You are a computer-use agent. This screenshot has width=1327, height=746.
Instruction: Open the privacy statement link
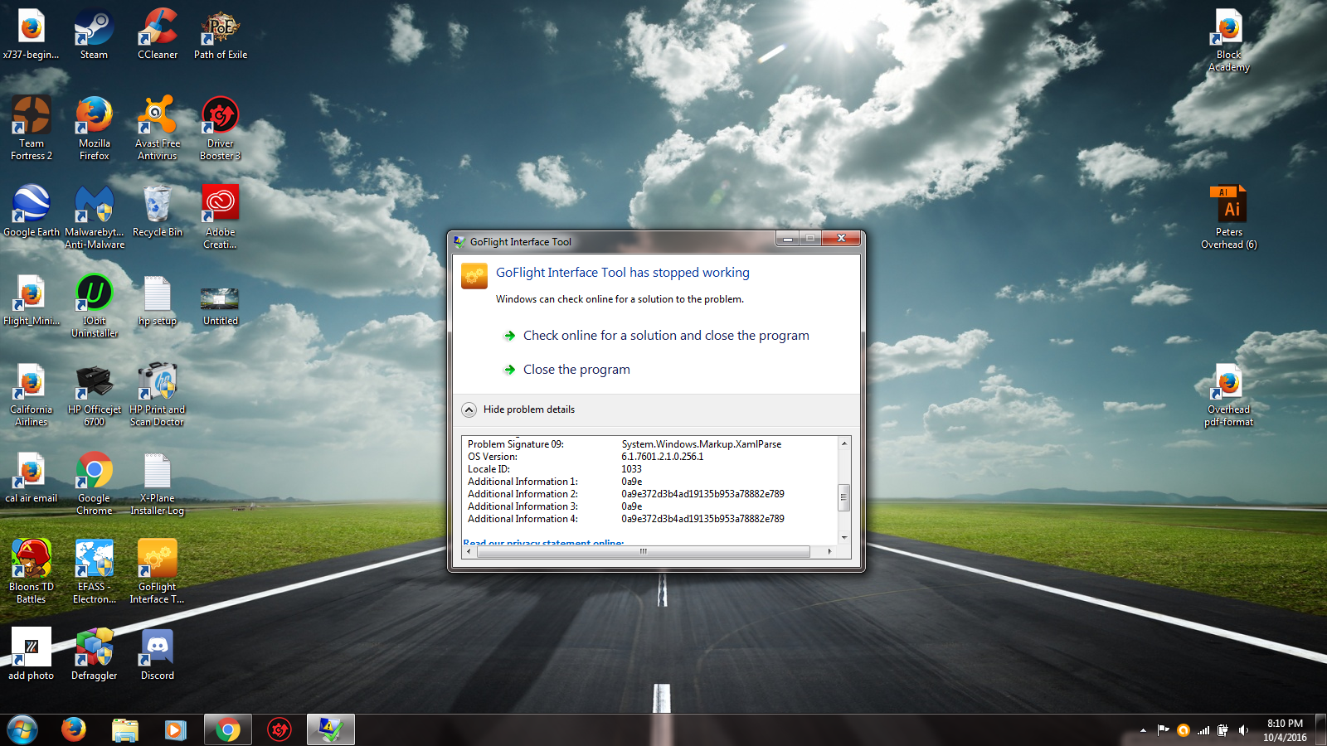tap(543, 543)
